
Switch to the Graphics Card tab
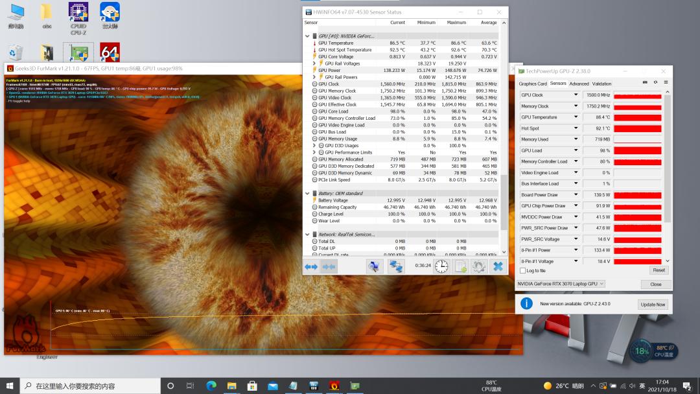click(533, 84)
